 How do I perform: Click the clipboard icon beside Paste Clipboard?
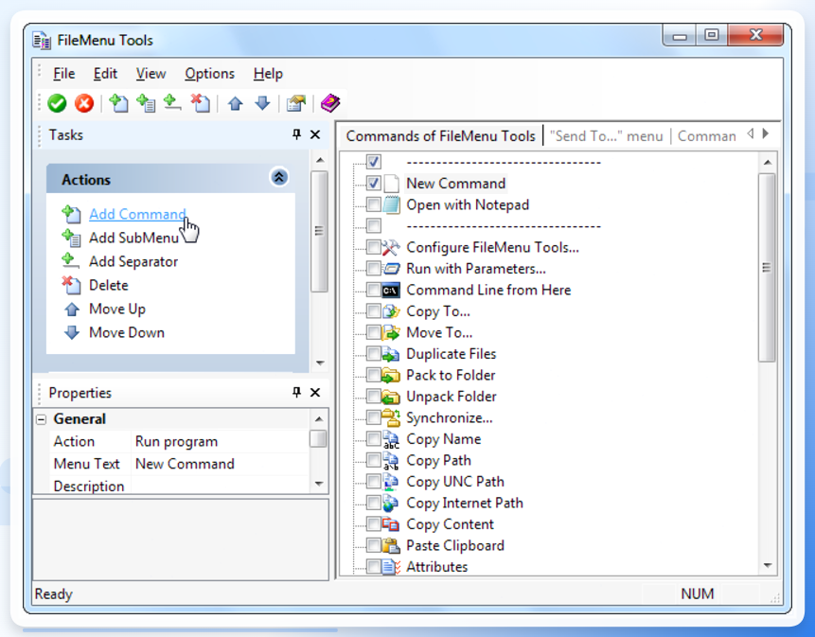tap(391, 545)
